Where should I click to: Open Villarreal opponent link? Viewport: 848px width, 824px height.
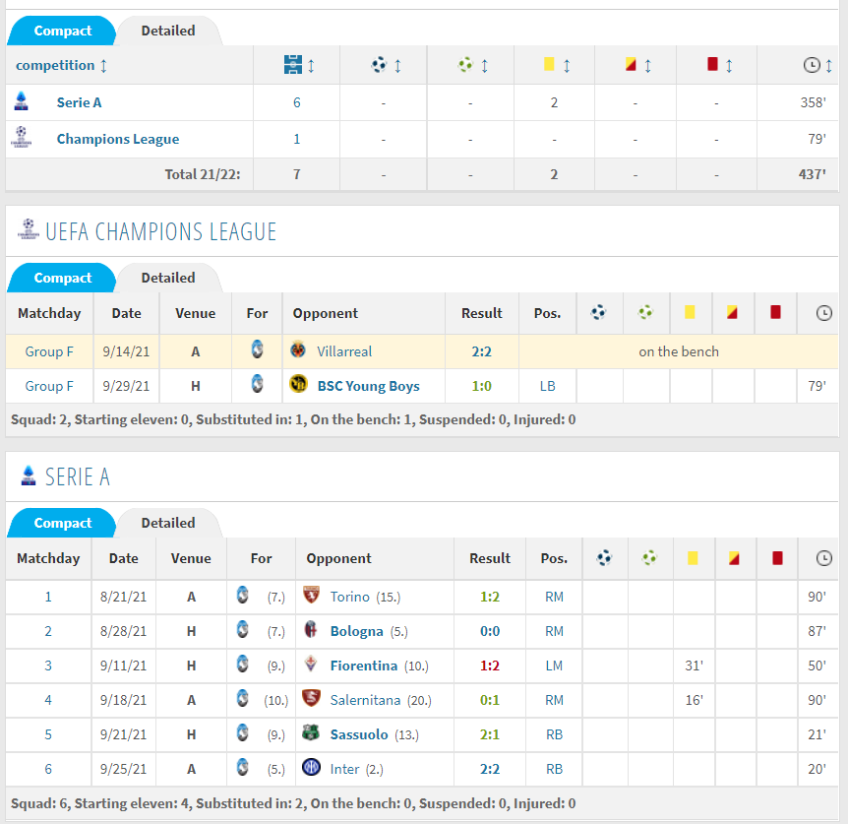[x=344, y=351]
